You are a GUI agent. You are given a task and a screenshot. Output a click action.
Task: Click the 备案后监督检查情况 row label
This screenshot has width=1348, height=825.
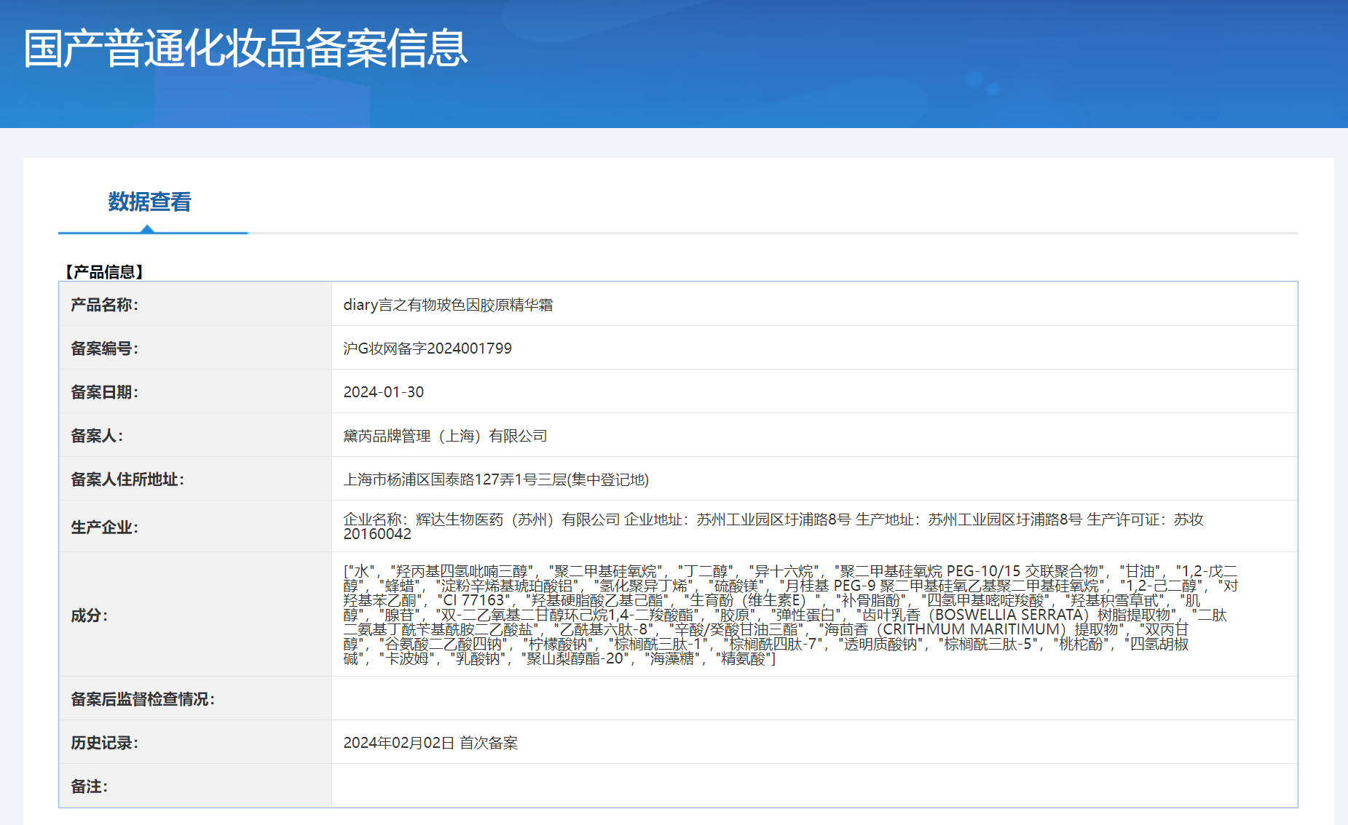pyautogui.click(x=143, y=699)
